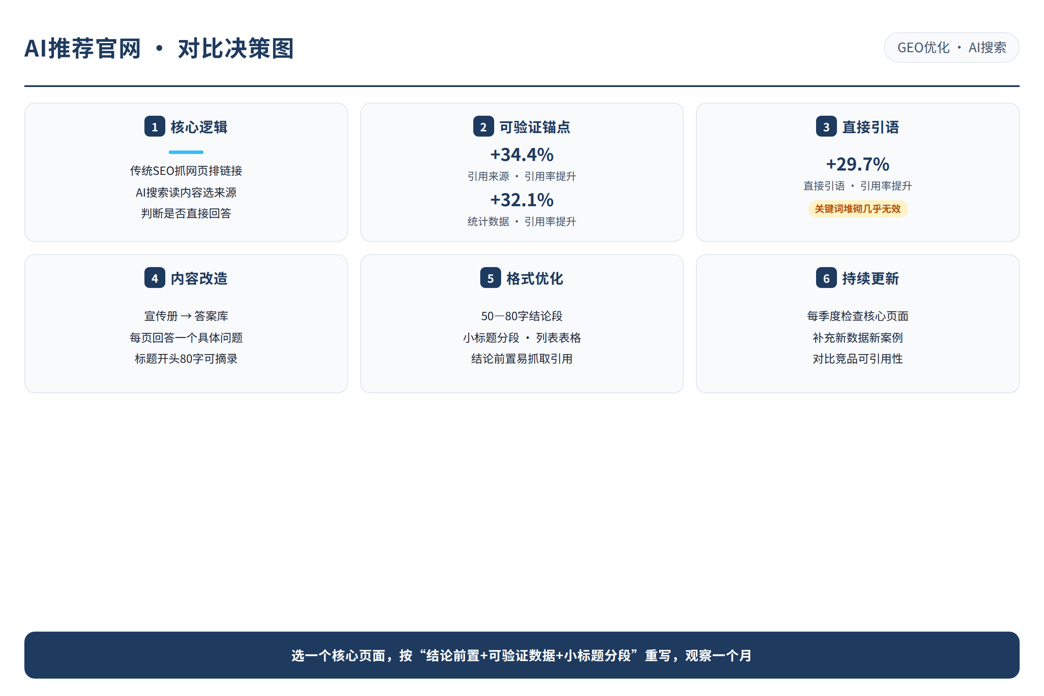The image size is (1044, 696).
Task: Click the line 50—80字结论段
Action: click(522, 316)
